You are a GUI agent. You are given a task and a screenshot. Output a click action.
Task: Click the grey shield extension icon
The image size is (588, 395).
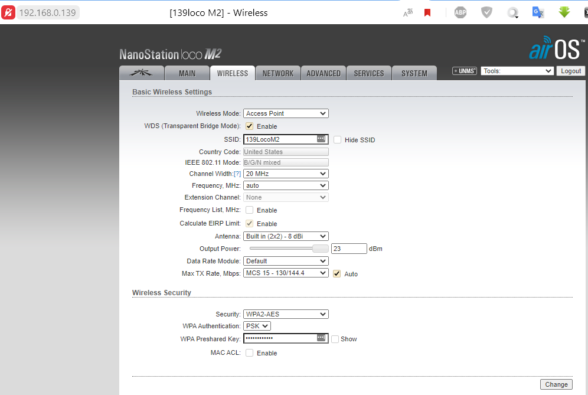pyautogui.click(x=486, y=12)
